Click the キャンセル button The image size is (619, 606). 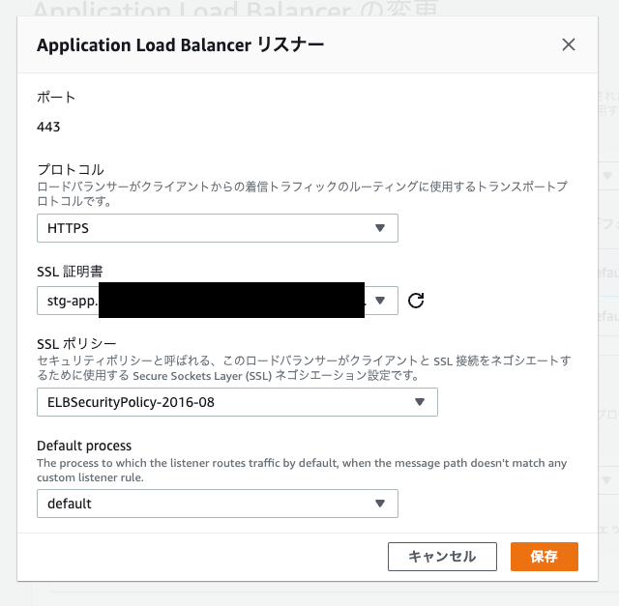[x=442, y=557]
